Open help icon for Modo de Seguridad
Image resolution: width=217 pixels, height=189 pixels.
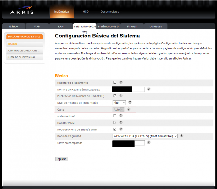click(181, 136)
